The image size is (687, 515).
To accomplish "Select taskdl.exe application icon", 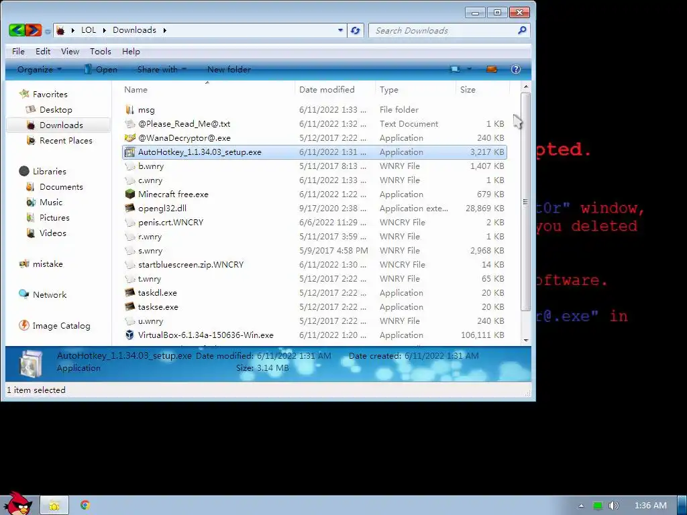I will pos(129,292).
